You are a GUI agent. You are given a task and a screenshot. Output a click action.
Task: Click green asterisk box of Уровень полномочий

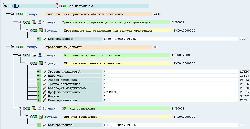click(x=39, y=72)
